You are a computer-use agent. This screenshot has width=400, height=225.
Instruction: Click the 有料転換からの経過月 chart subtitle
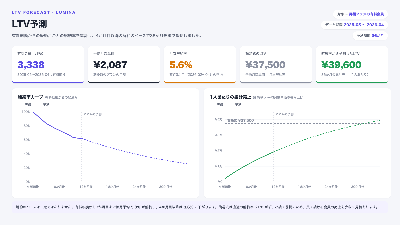pos(61,97)
